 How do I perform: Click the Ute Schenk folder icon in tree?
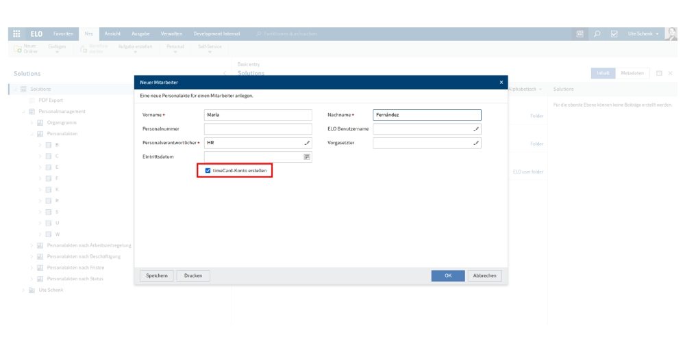pyautogui.click(x=32, y=290)
